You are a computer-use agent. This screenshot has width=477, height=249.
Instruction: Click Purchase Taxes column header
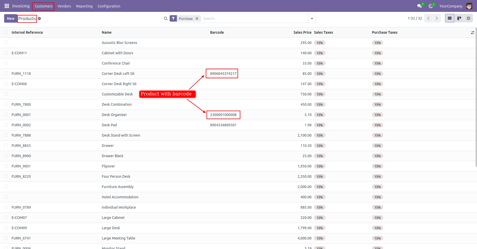tap(385, 32)
